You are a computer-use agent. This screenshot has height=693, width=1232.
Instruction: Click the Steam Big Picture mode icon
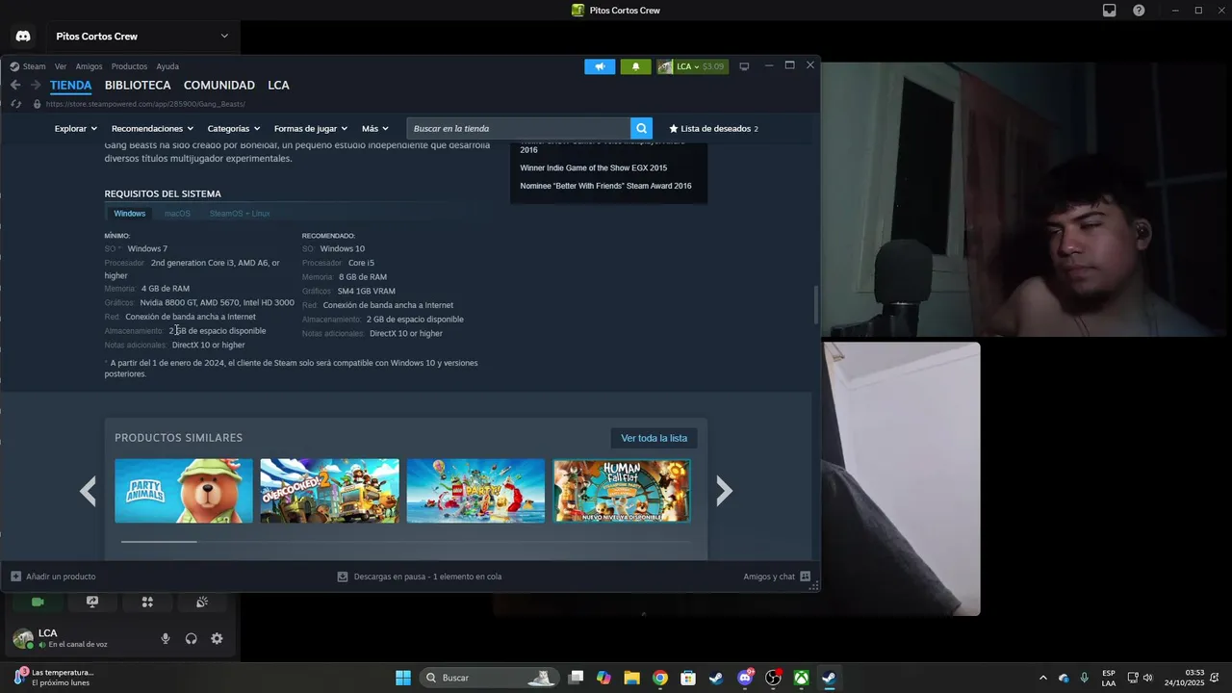744,66
